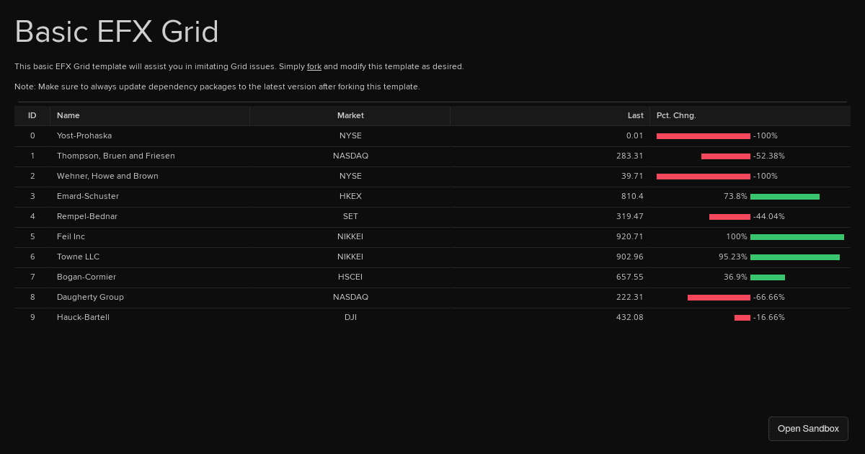Click the Bogan-Cormier name cell
The width and height of the screenshot is (865, 454).
86,277
